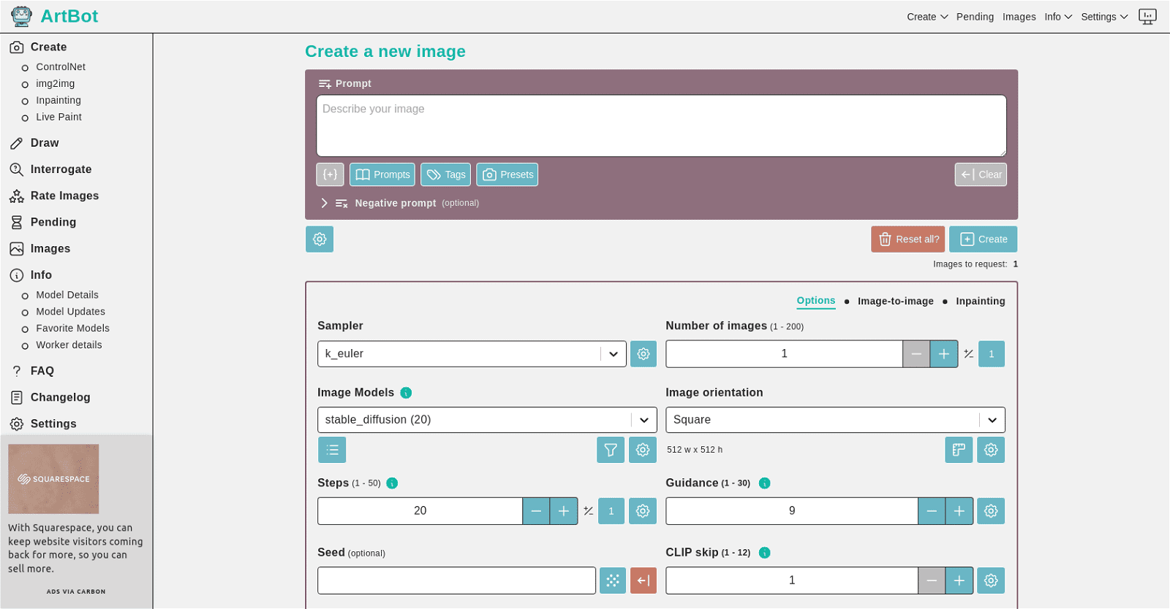Screen dimensions: 1170x609
Task: Open the Image Models stable_diffusion dropdown
Action: tap(486, 420)
